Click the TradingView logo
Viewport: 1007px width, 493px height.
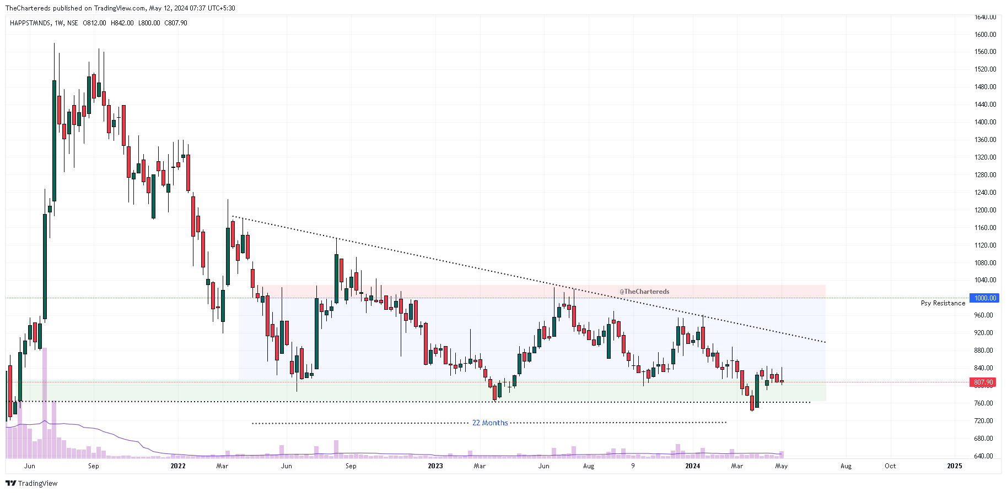pos(31,483)
